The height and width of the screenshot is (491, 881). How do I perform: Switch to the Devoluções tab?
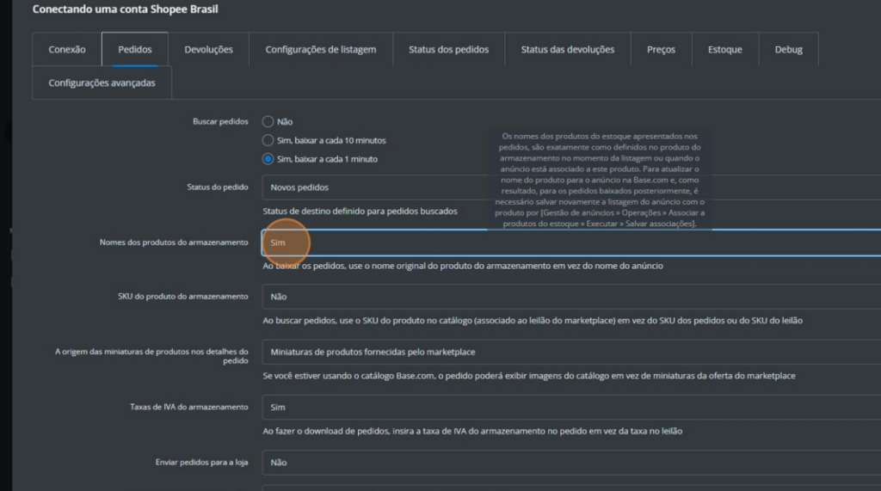coord(208,50)
